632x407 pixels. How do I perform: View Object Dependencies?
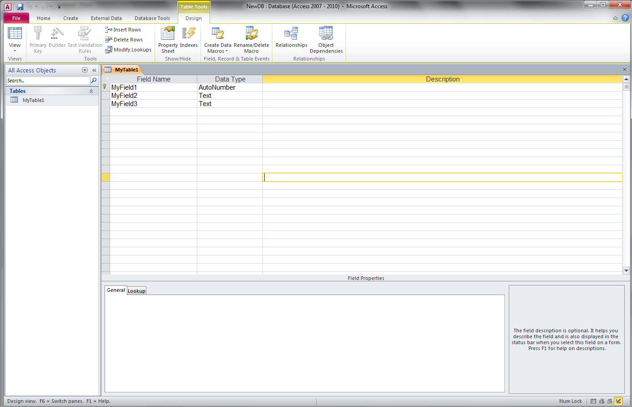[326, 39]
